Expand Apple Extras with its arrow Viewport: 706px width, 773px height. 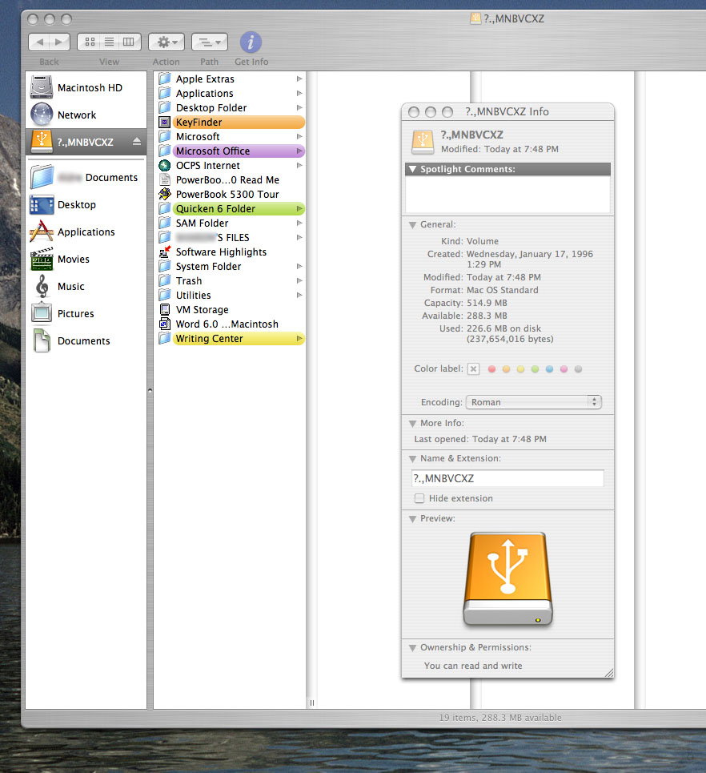(299, 79)
